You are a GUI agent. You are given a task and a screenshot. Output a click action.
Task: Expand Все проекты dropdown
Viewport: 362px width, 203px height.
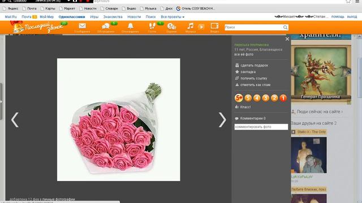(x=173, y=17)
